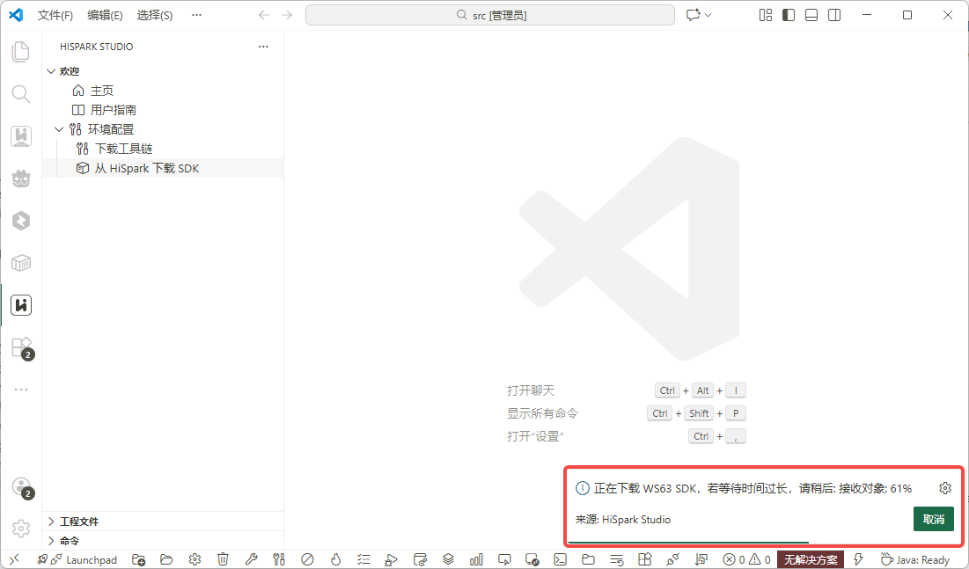Open remote window indicator in status bar
Viewport: 969px width, 569px height.
pyautogui.click(x=14, y=559)
